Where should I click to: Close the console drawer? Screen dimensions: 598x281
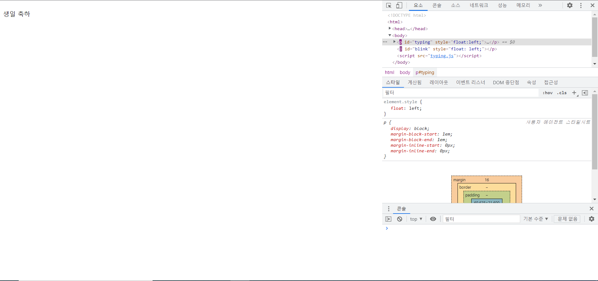591,209
